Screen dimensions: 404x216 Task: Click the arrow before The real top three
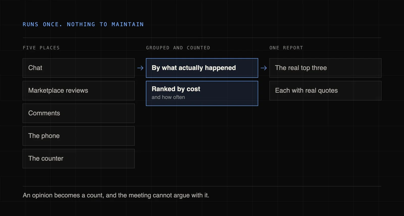[x=264, y=68]
